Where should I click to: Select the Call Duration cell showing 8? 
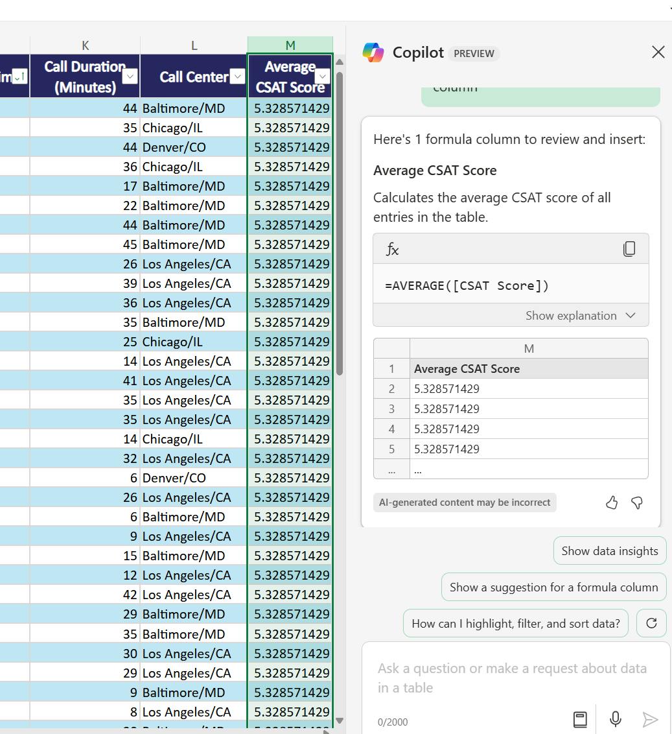tap(85, 712)
